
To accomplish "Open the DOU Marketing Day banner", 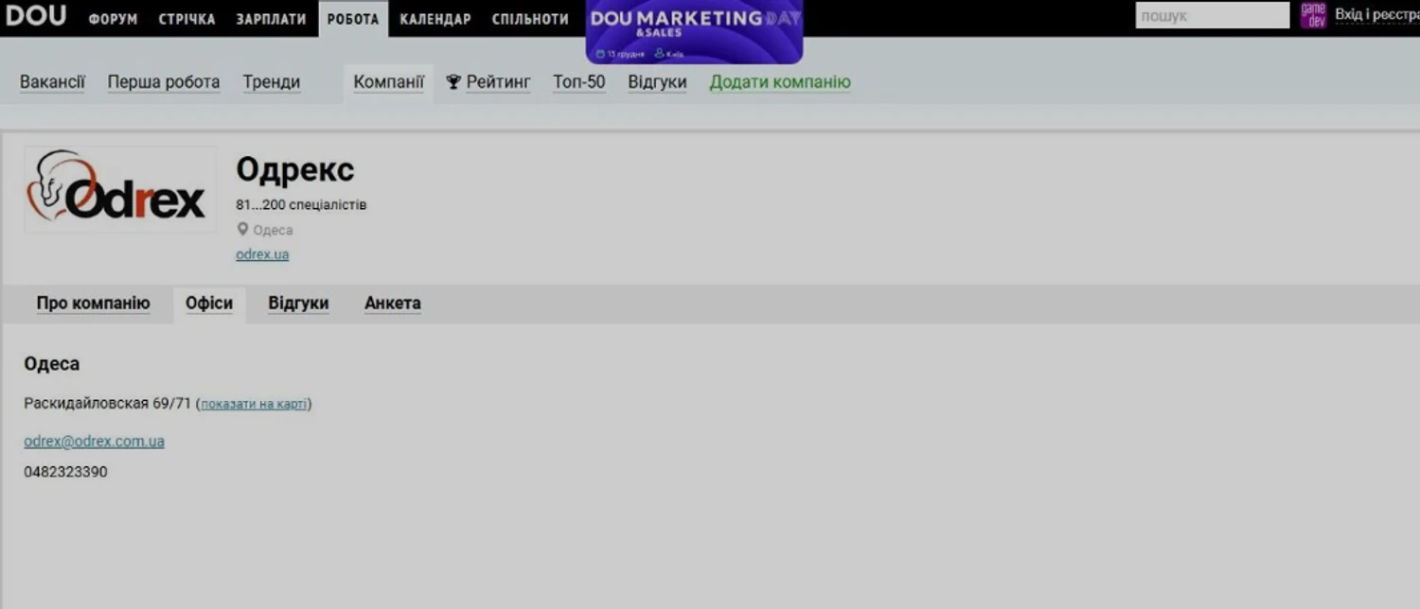I will (x=694, y=31).
